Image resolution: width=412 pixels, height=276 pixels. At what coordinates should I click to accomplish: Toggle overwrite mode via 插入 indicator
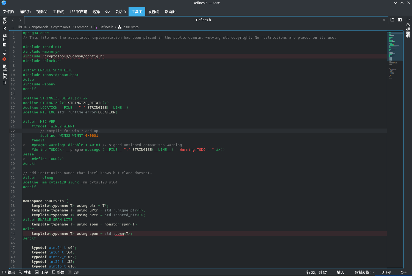pyautogui.click(x=340, y=272)
